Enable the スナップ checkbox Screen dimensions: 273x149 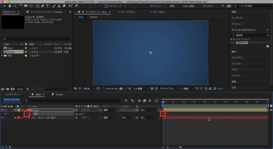coord(106,6)
